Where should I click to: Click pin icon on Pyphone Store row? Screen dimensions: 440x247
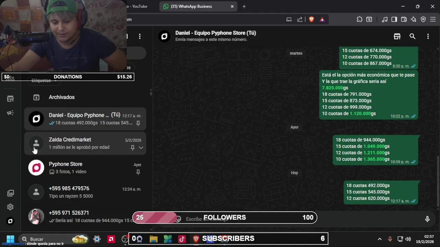138,172
